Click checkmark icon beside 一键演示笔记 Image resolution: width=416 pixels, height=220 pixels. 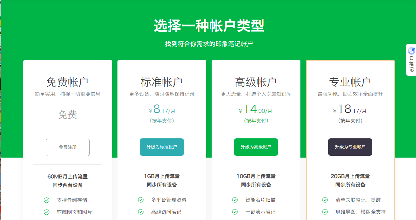pos(235,212)
